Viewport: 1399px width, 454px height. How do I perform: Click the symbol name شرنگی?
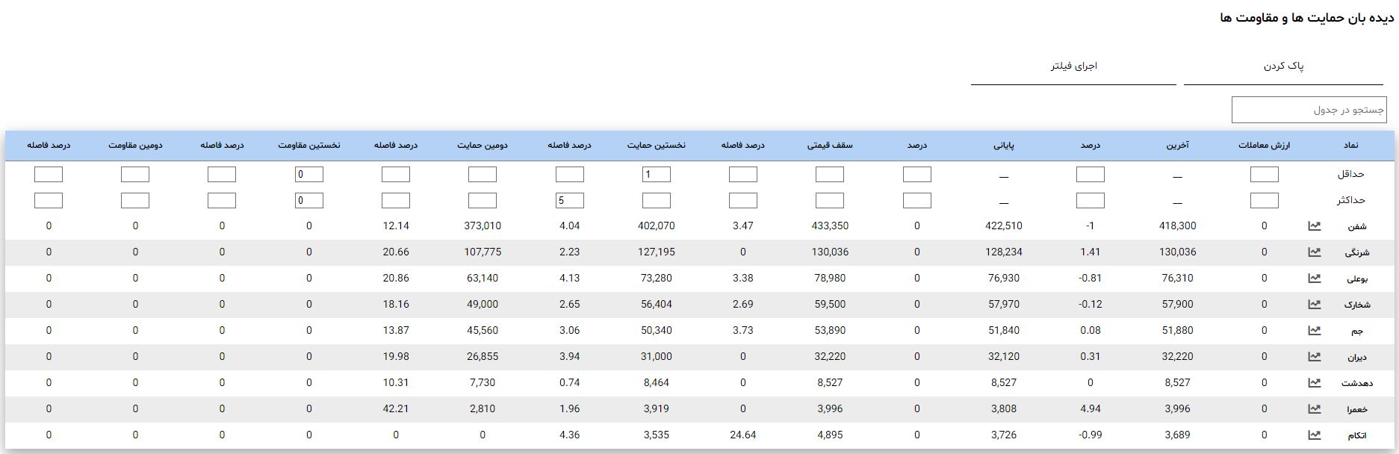tap(1357, 252)
